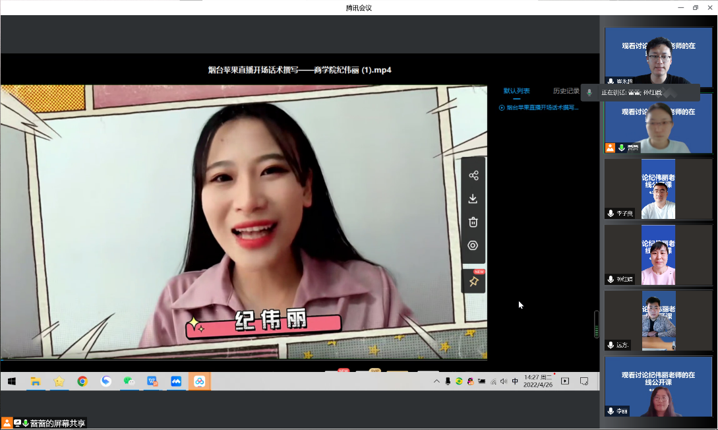The image size is (718, 430).
Task: Click the speaker volume tray icon
Action: point(504,381)
